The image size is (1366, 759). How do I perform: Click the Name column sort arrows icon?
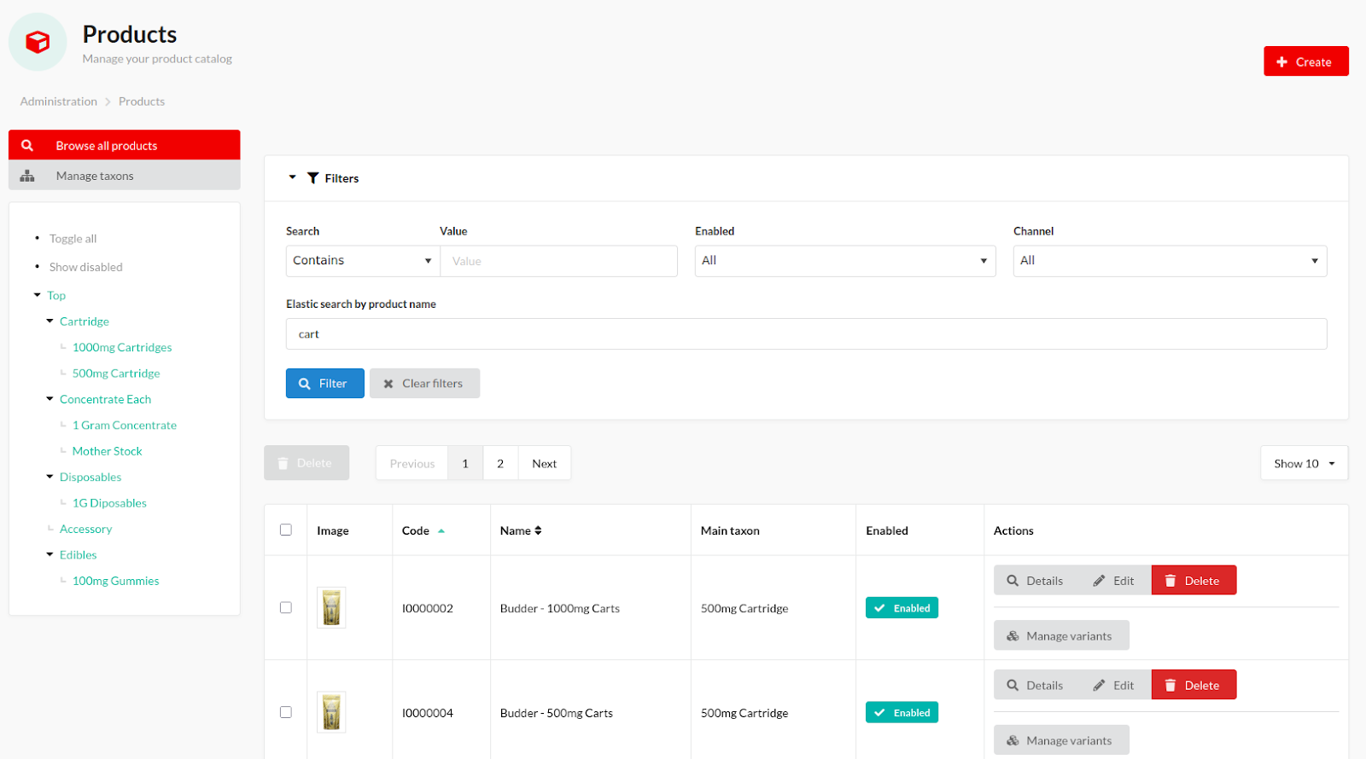point(538,530)
